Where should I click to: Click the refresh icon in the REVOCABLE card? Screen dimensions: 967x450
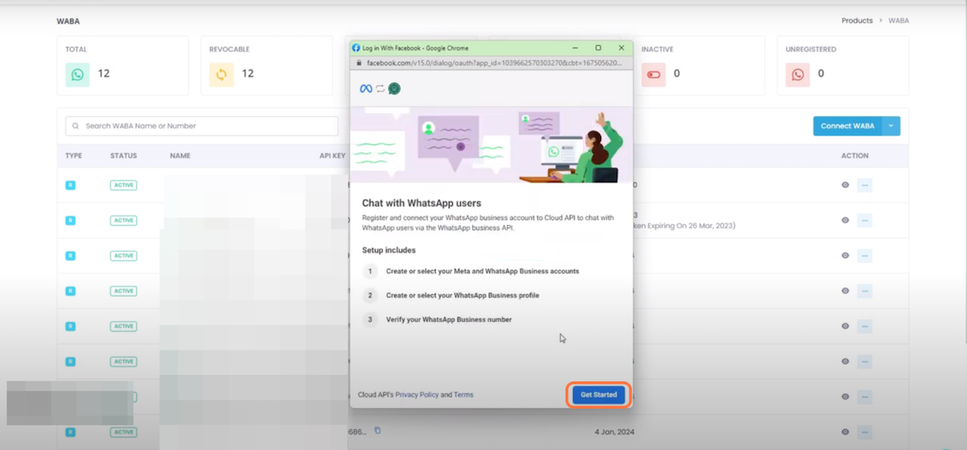click(x=222, y=74)
